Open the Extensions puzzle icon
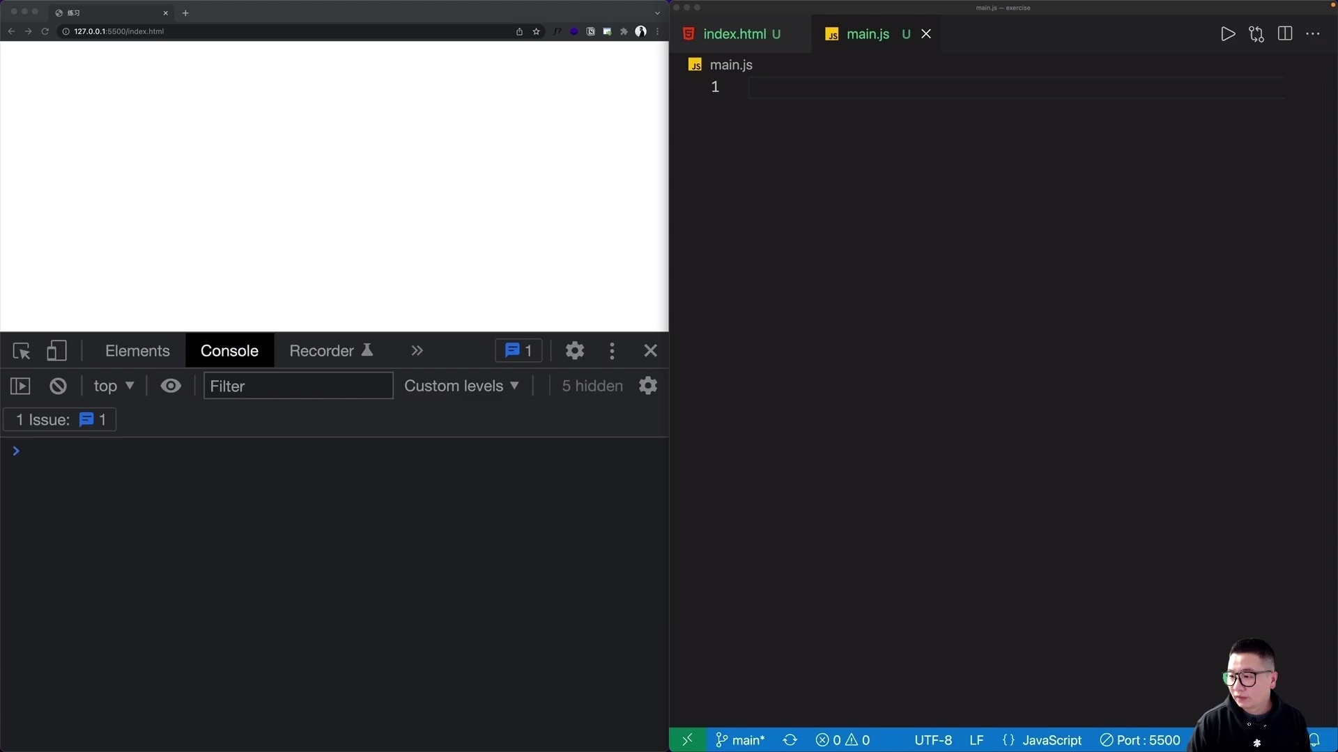Screen dimensions: 1338x752 click(x=624, y=31)
